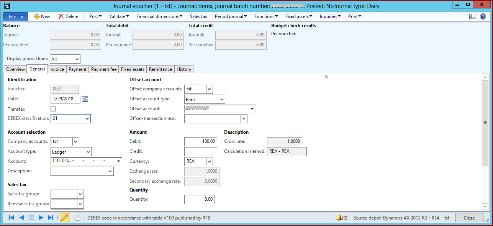This screenshot has width=493, height=226.
Task: Switch to the Payment fee tab
Action: point(104,69)
